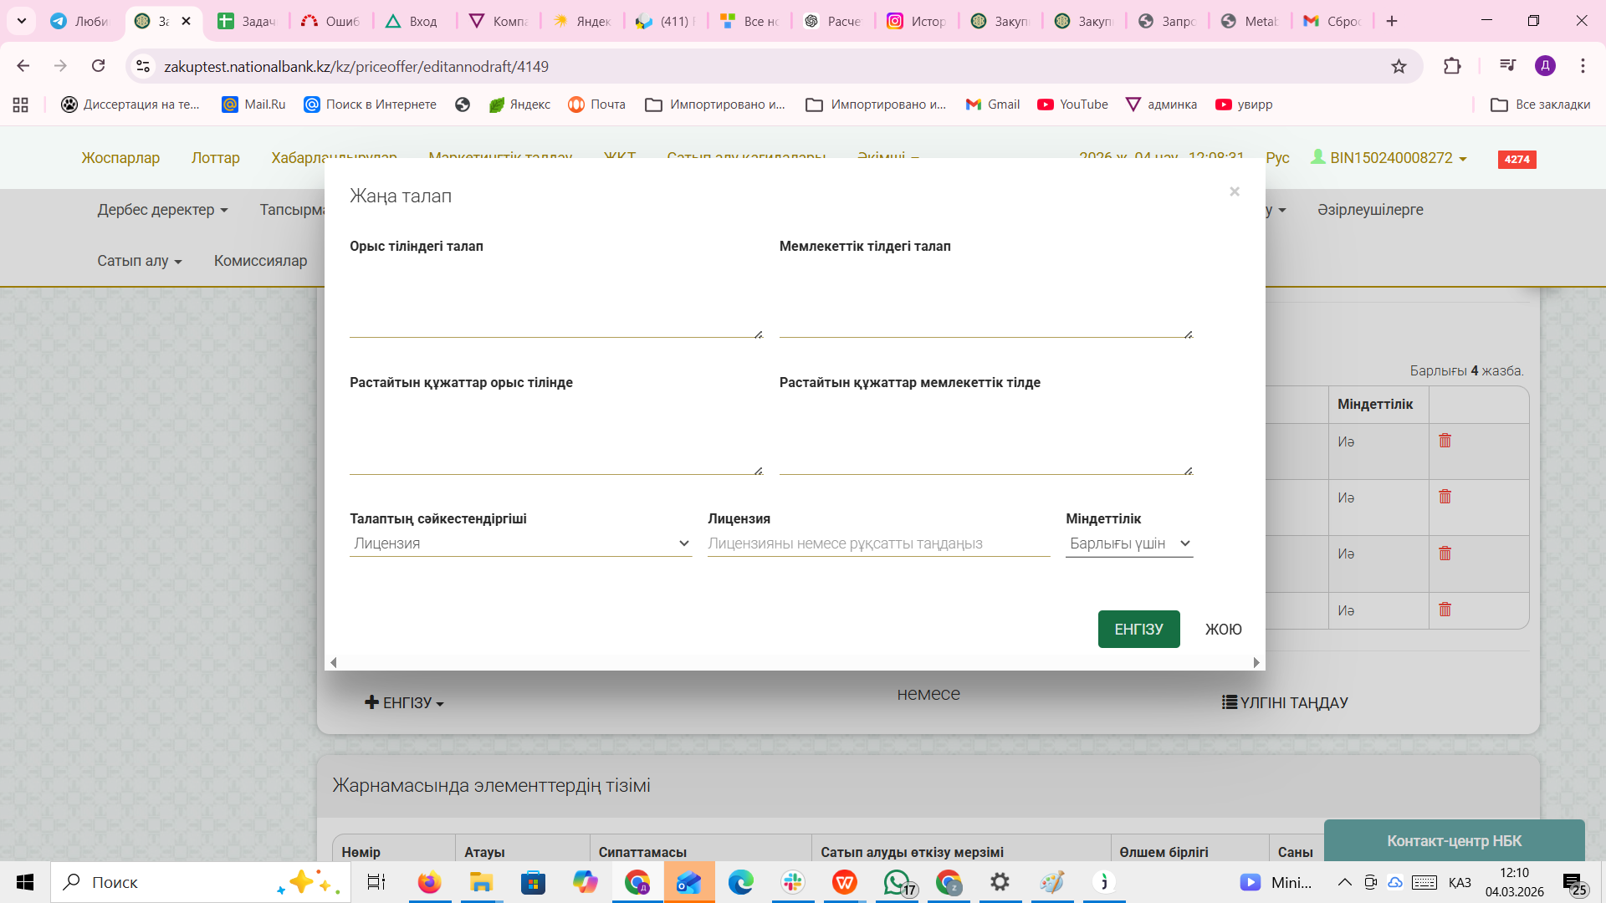Focus the Лицензия selection input field

point(878,543)
